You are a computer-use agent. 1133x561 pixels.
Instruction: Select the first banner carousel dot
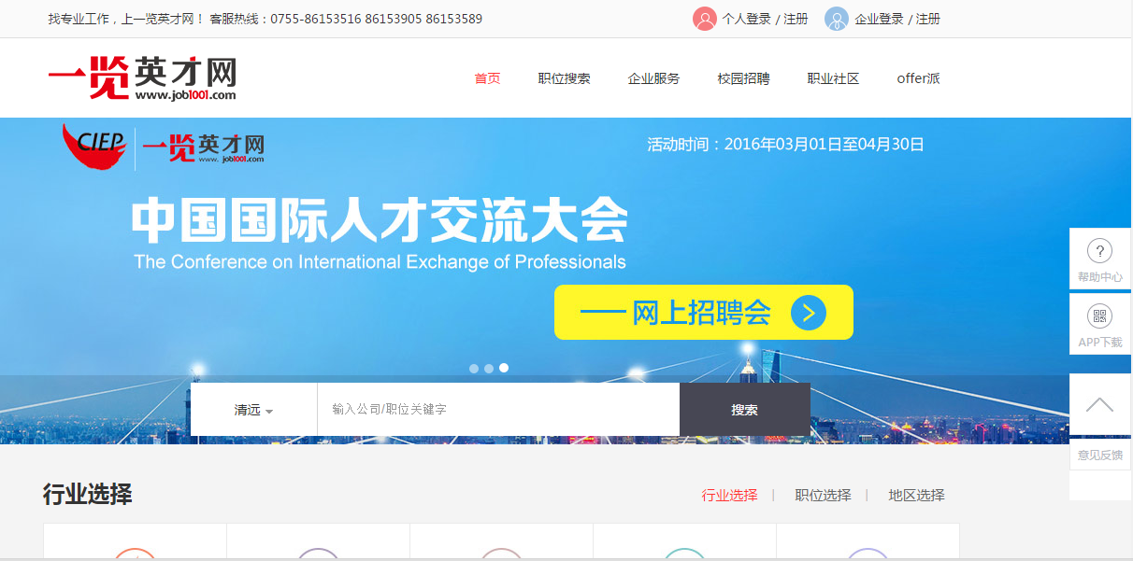[474, 369]
